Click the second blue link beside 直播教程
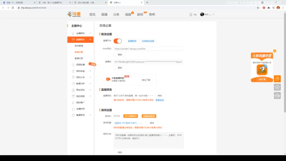This screenshot has width=286, height=161. (148, 41)
